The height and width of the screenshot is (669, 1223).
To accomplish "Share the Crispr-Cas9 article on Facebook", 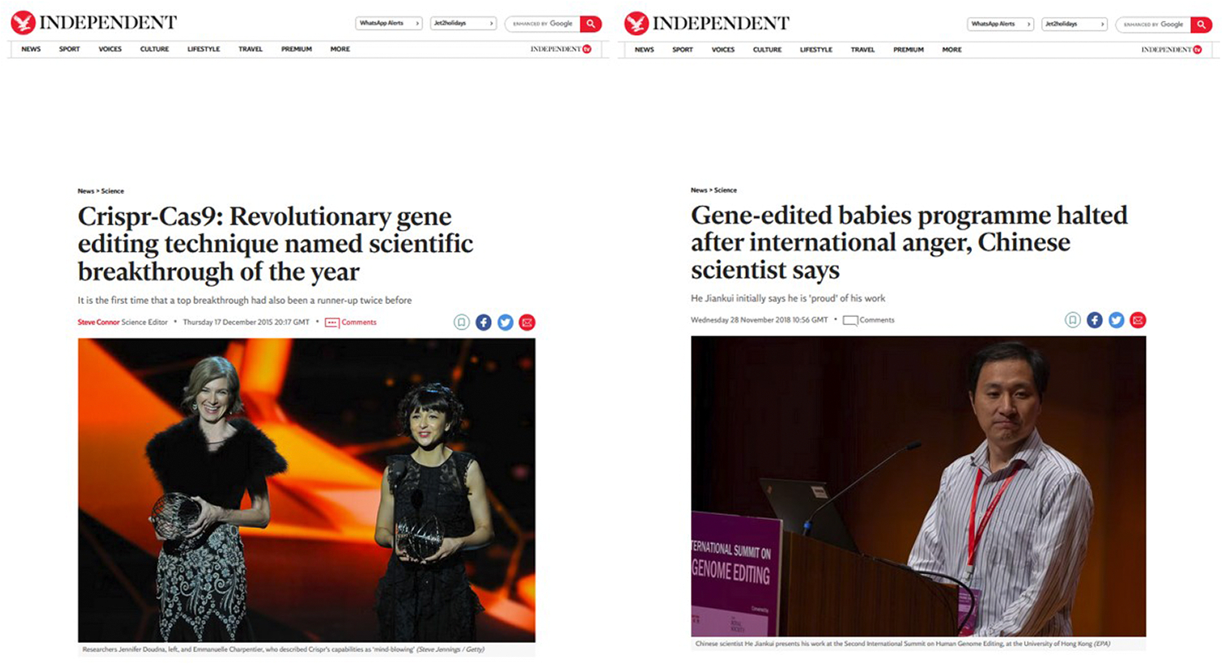I will click(483, 323).
